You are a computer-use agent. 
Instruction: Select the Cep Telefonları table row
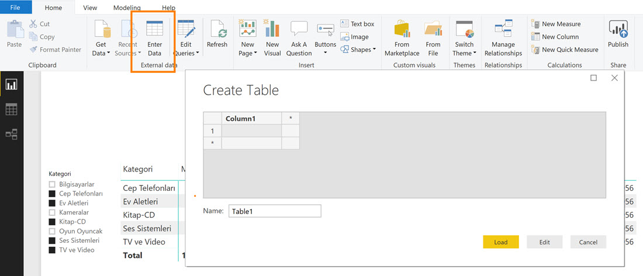pyautogui.click(x=149, y=188)
